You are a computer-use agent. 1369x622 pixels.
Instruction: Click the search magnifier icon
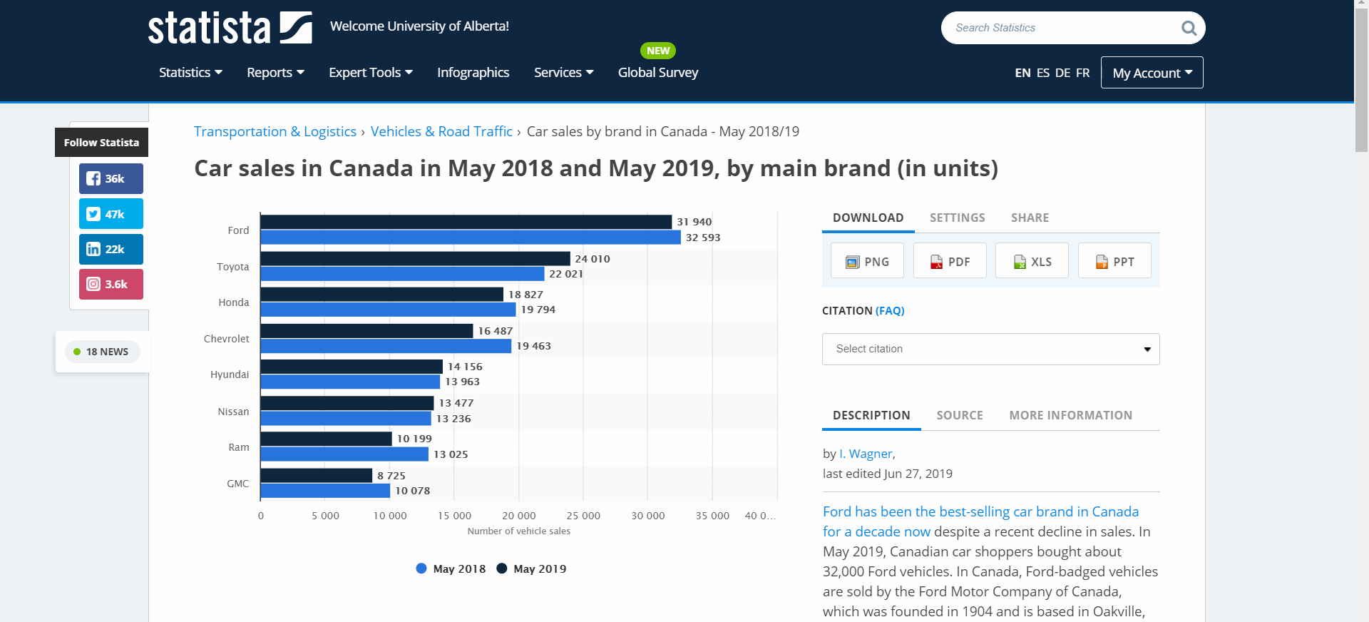[1189, 28]
